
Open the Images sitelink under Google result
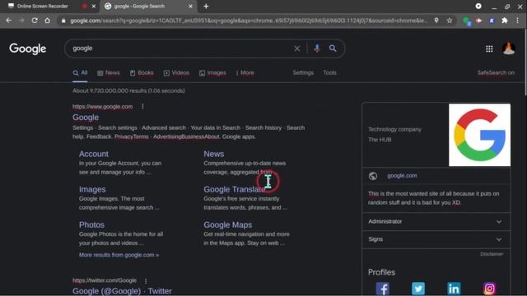pos(92,189)
